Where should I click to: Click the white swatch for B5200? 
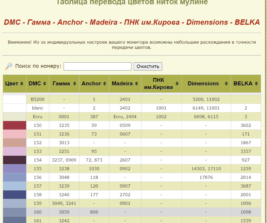pyautogui.click(x=15, y=99)
